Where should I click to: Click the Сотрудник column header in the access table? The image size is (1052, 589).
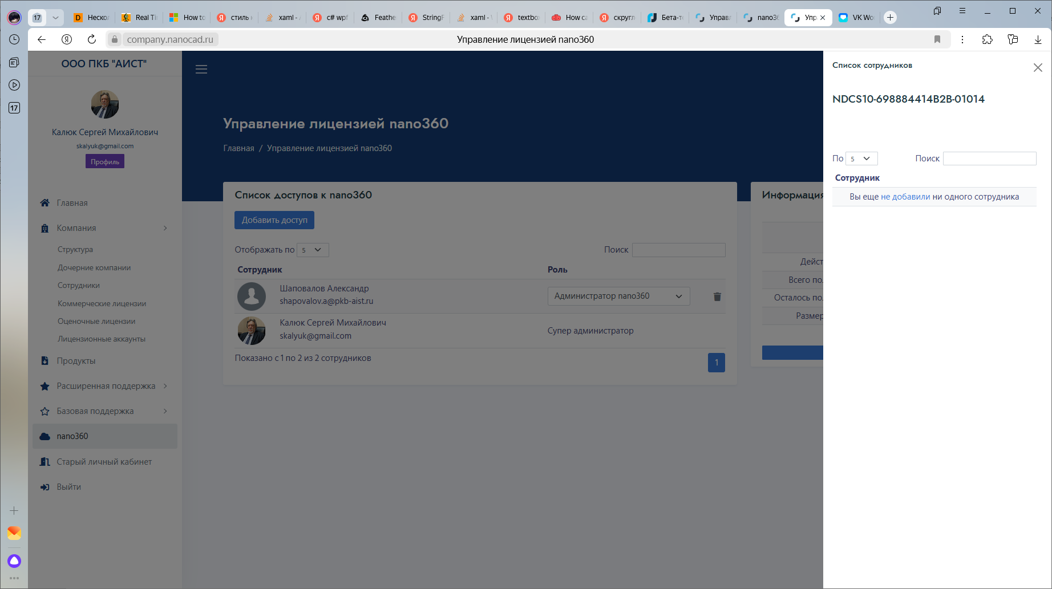coord(260,270)
